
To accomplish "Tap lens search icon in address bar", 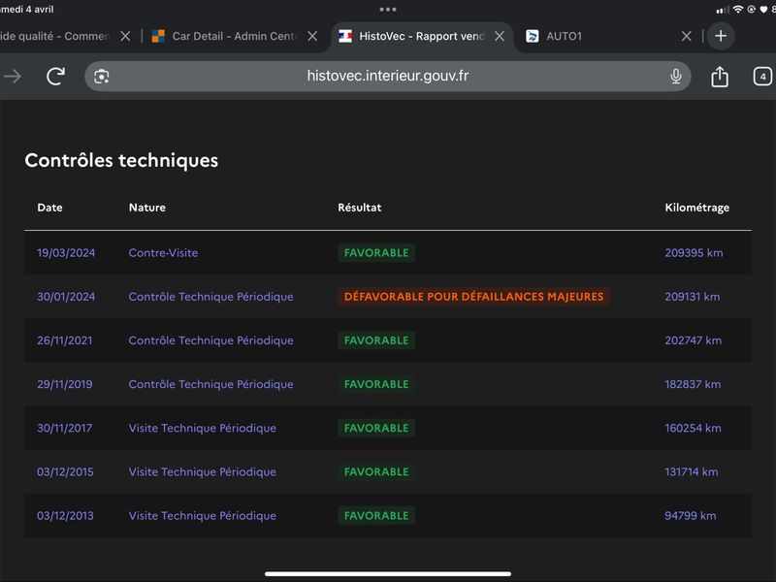I will tap(102, 77).
